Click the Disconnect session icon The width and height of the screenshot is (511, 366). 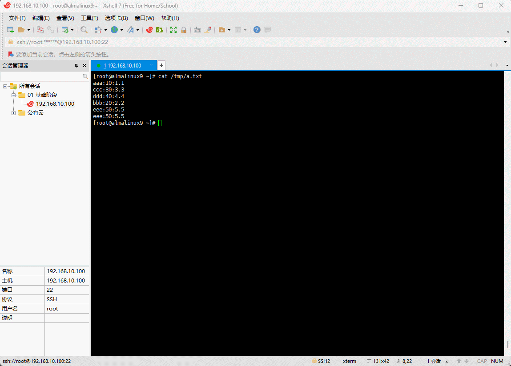[51, 30]
